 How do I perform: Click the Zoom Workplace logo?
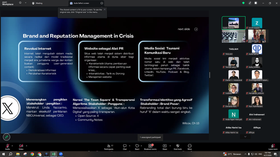click(8, 3)
